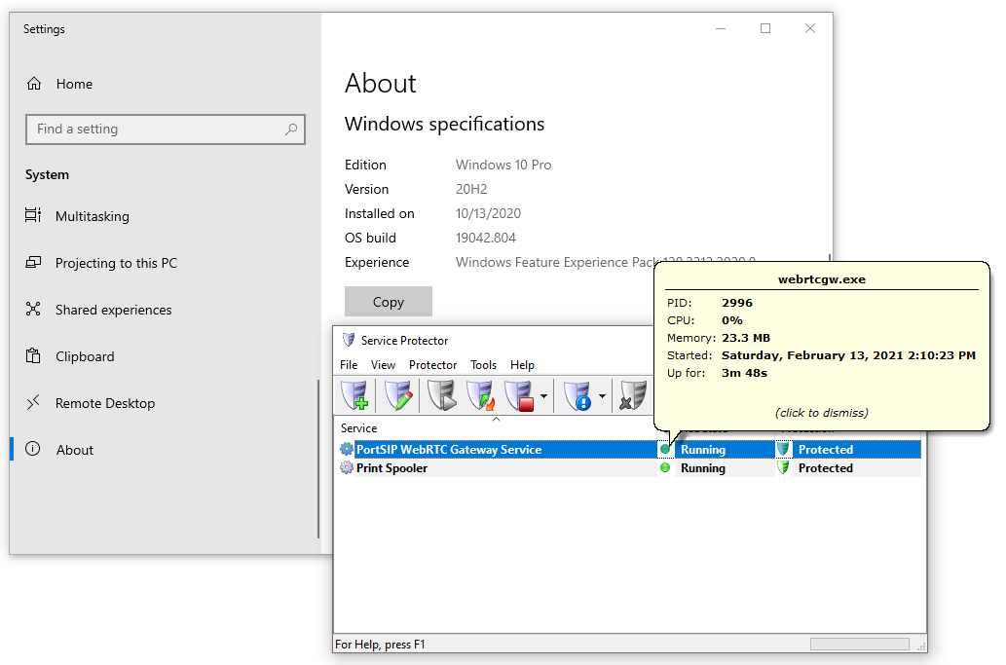1006x665 pixels.
Task: Click the Memory value 23.3 MB
Action: click(x=746, y=338)
